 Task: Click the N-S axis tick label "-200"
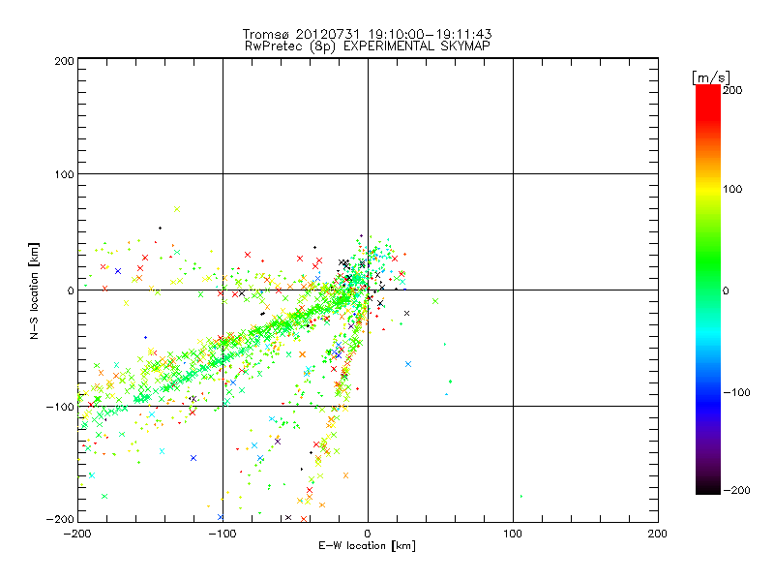(x=60, y=519)
